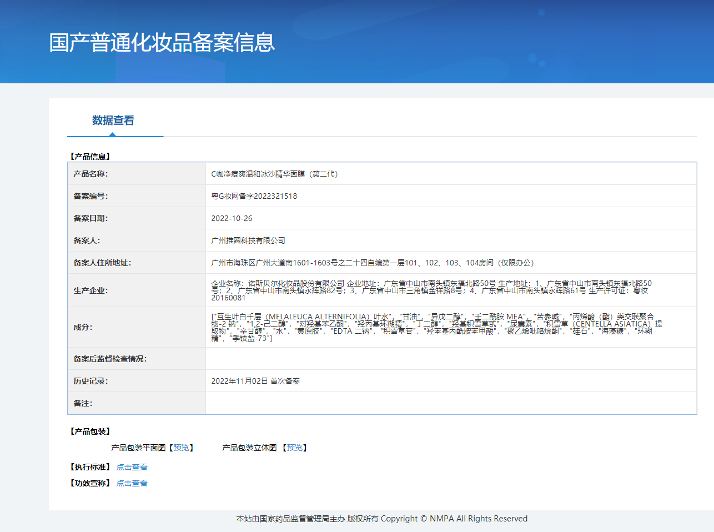The width and height of the screenshot is (714, 532).
Task: Click 点击查看 next to 执行标准
Action: coord(132,467)
